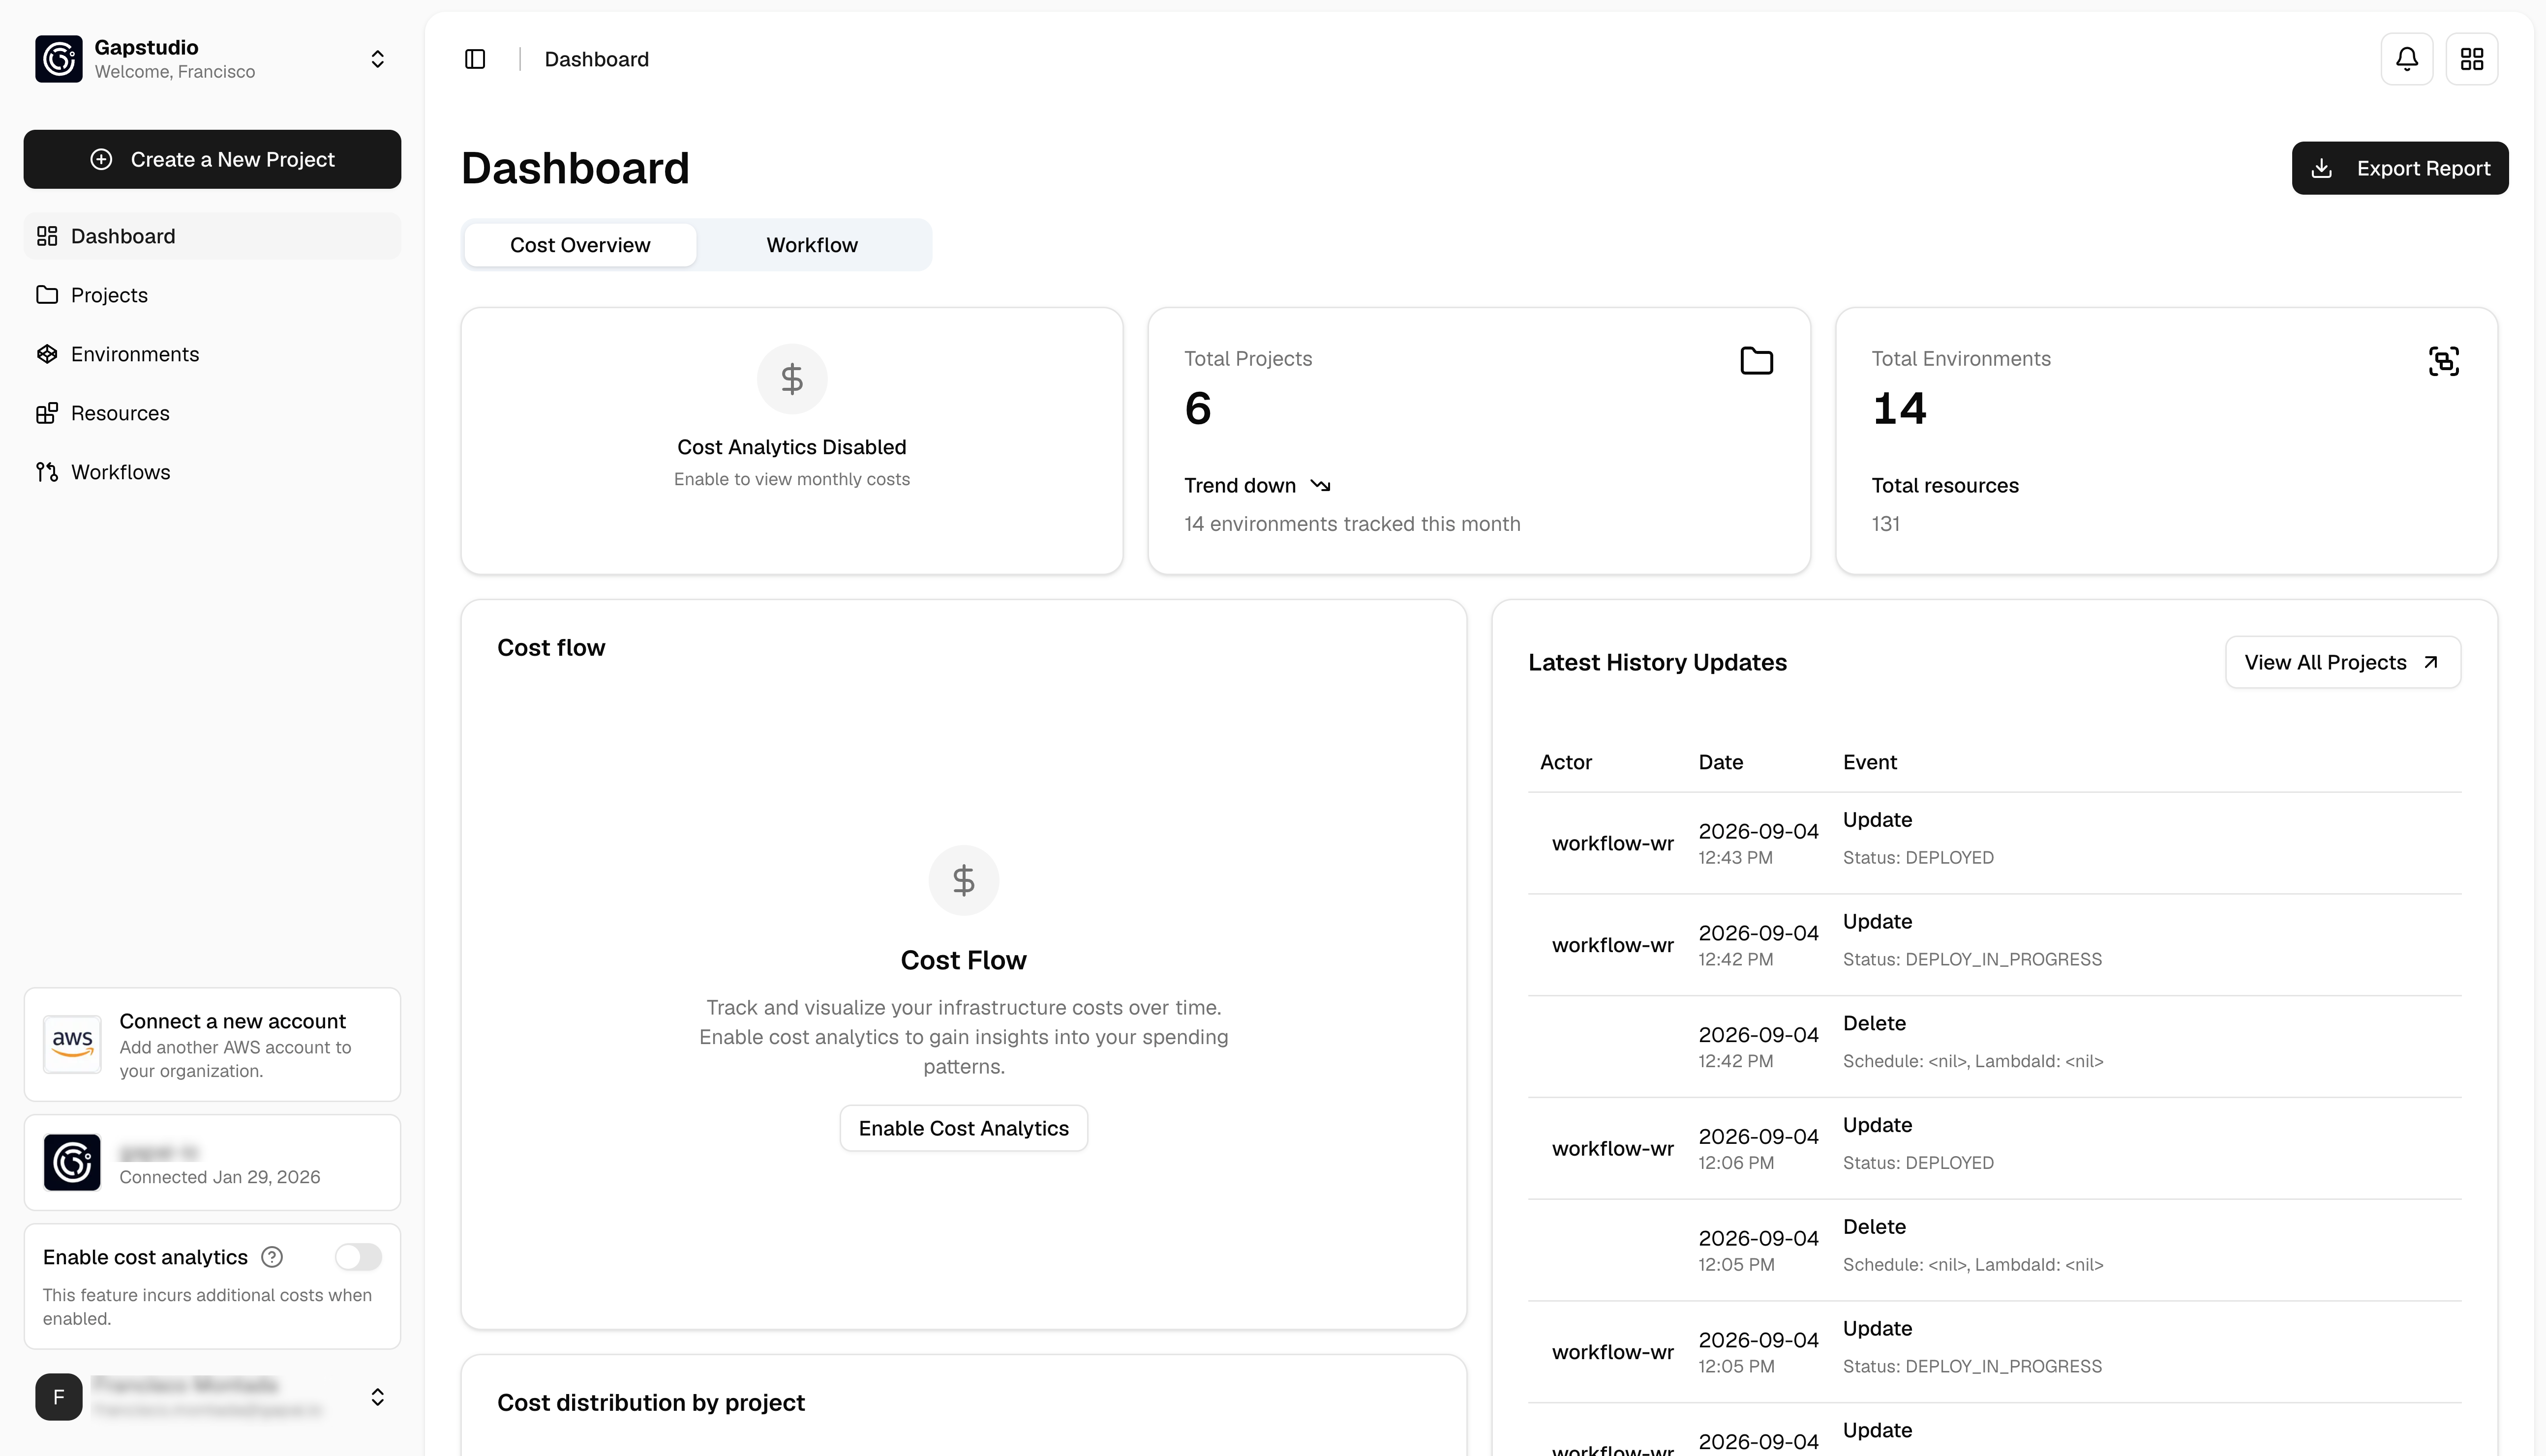Viewport: 2546px width, 1456px height.
Task: Click the scan icon on Total Environments card
Action: [2444, 361]
